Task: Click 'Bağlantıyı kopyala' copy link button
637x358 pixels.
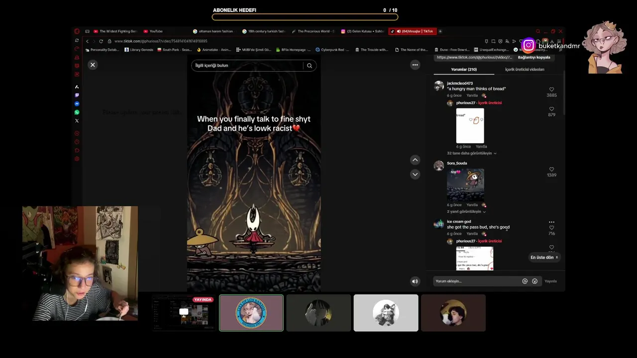Action: click(x=534, y=57)
